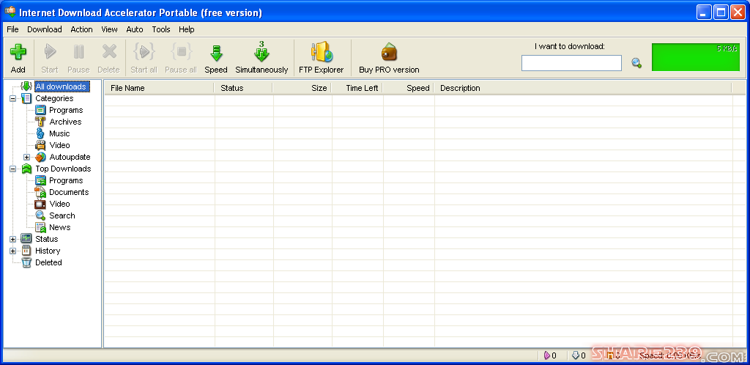The height and width of the screenshot is (365, 750).
Task: Open the Download menu
Action: [45, 29]
